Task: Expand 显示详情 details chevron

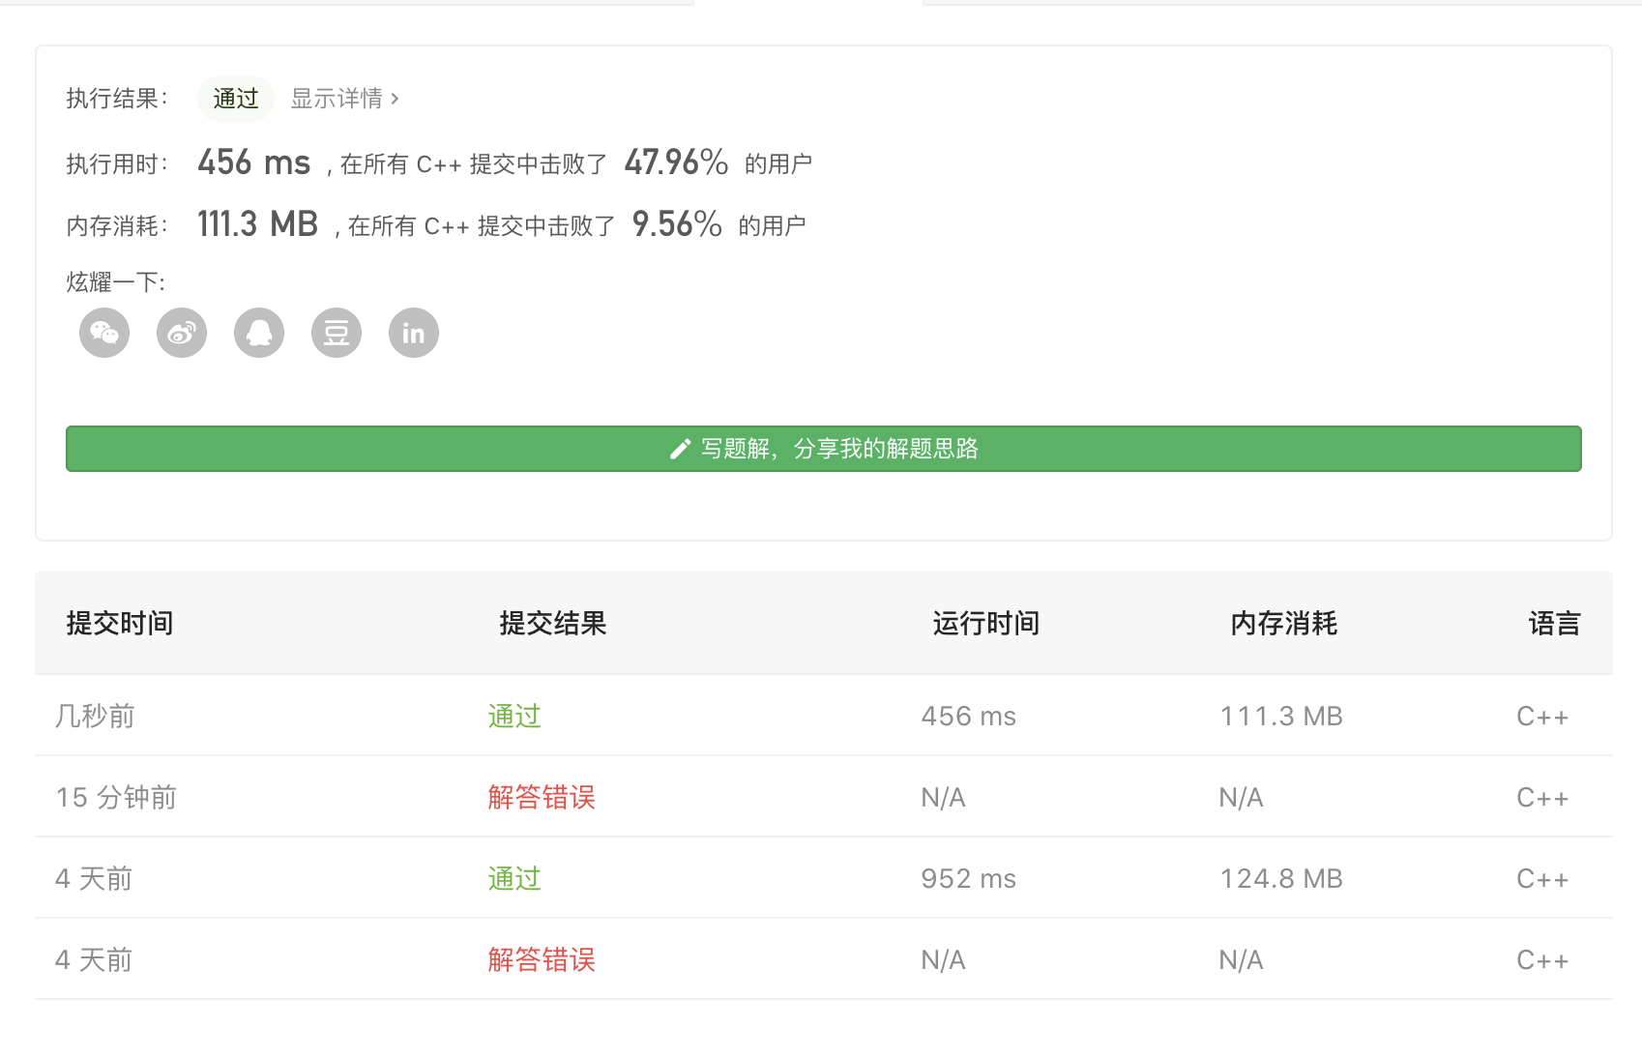Action: click(395, 99)
